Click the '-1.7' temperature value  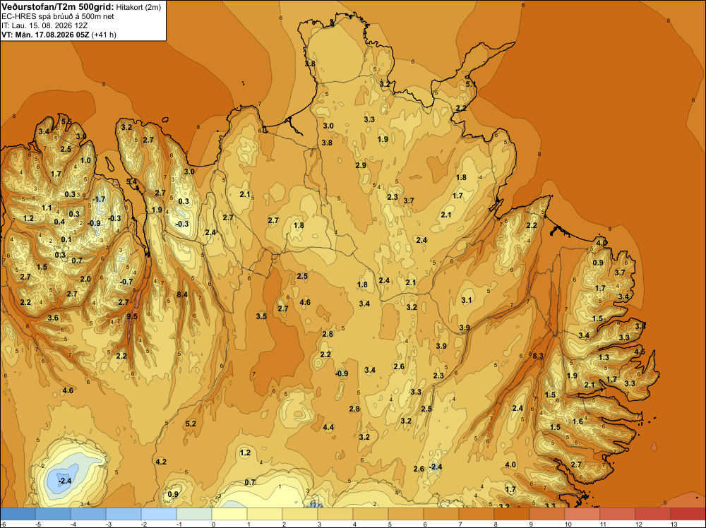pyautogui.click(x=99, y=199)
